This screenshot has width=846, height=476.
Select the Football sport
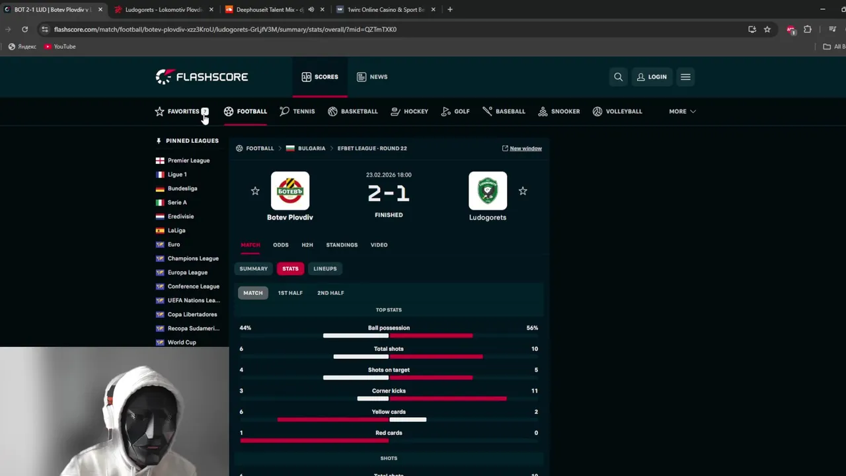(x=245, y=111)
